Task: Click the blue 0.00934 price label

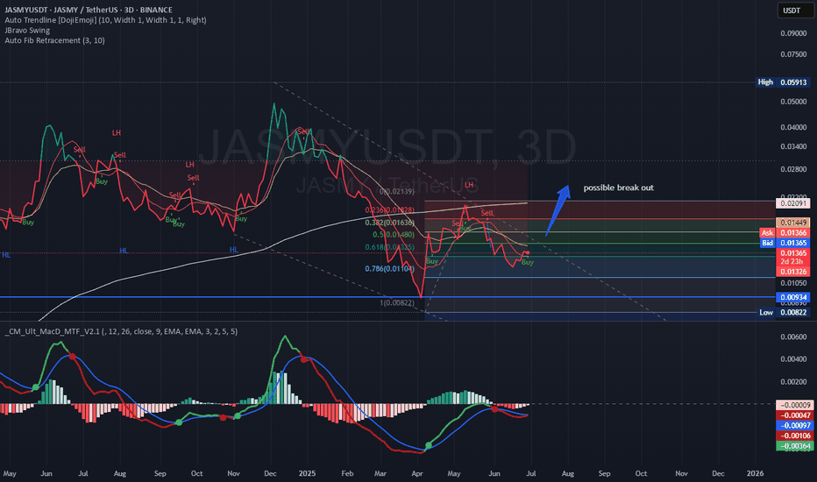Action: coord(793,298)
